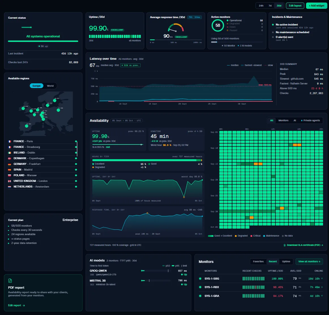329x315 pixels.
Task: Click the 58 active monitors ring
Action: click(218, 25)
